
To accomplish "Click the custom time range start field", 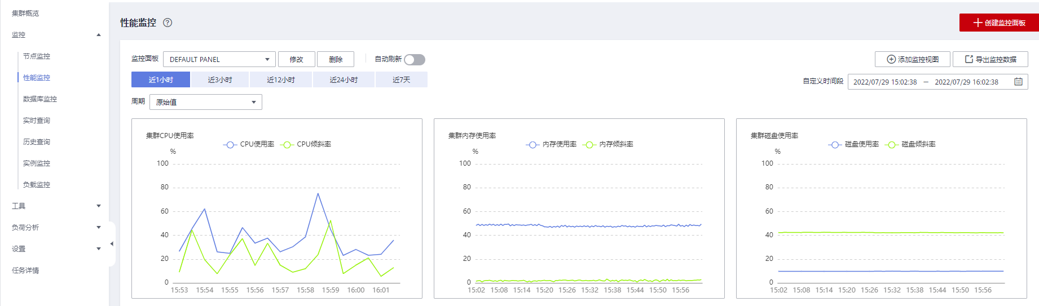I will 884,82.
